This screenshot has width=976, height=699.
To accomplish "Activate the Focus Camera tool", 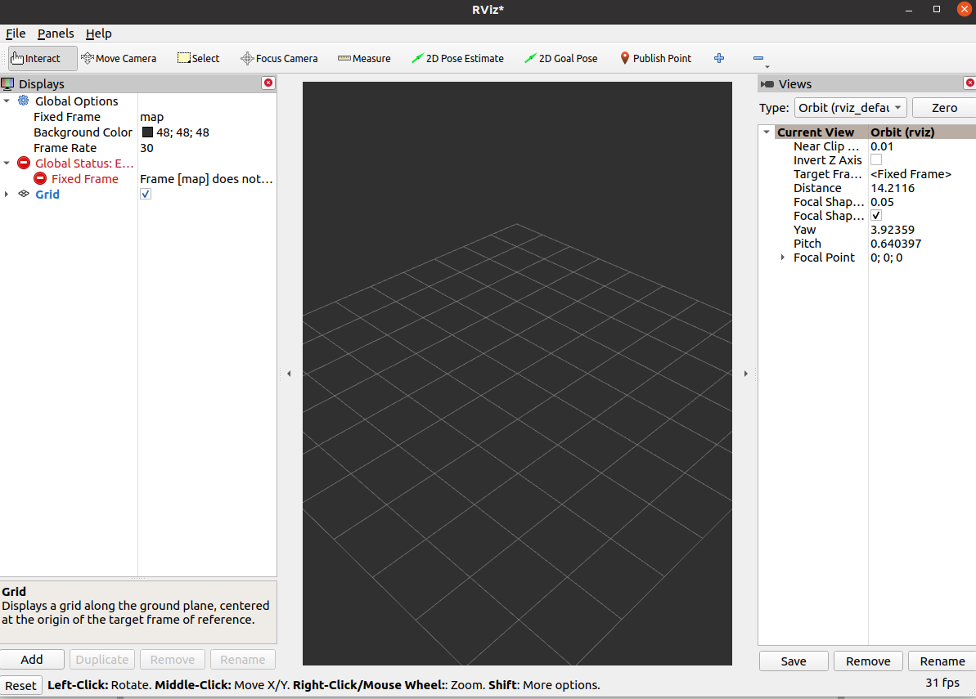I will click(279, 58).
